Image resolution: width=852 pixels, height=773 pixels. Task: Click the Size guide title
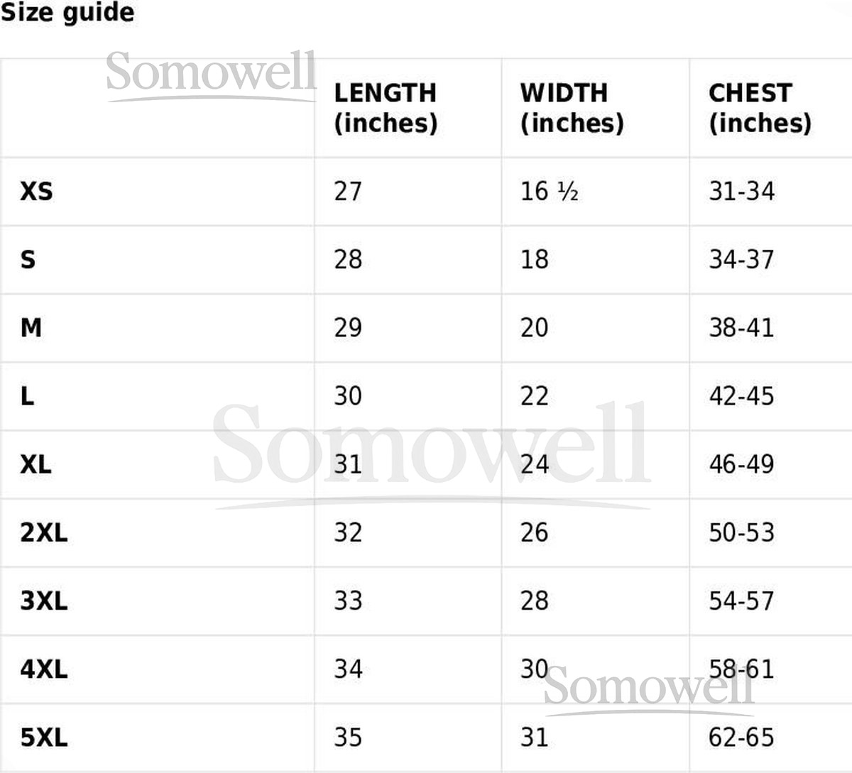coord(67,13)
